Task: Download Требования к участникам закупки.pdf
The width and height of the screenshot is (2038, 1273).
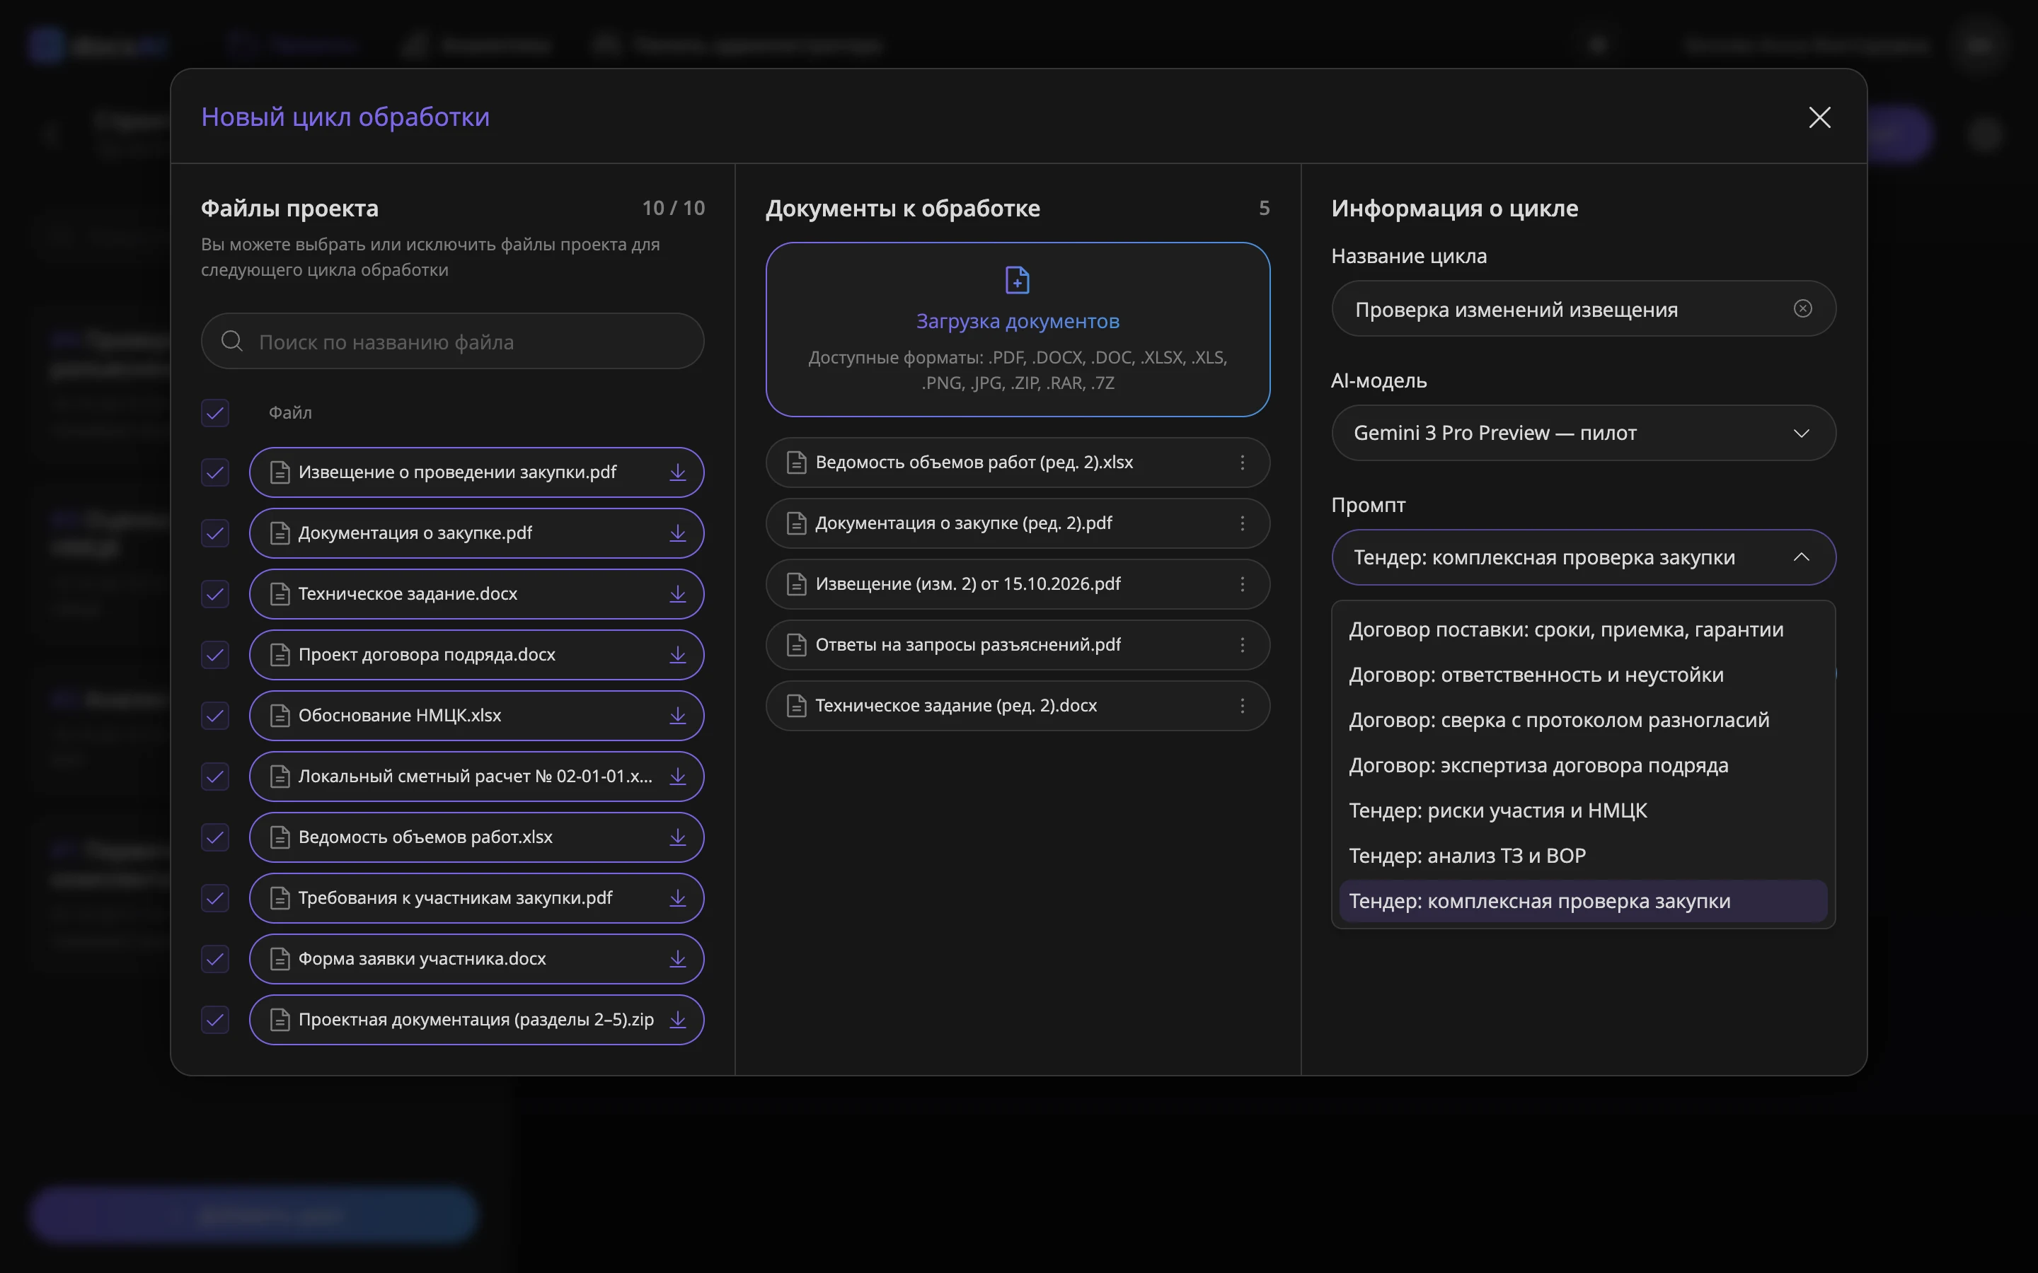Action: [677, 898]
